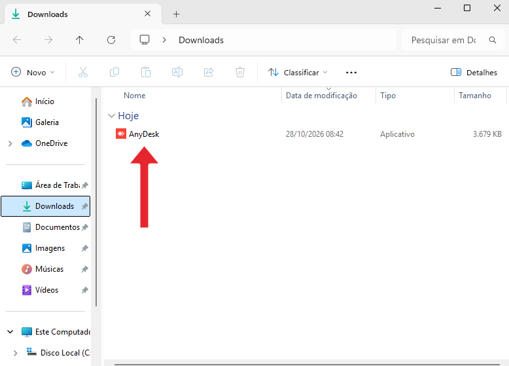509x366 pixels.
Task: Sort by Data de modificação column
Action: pos(321,96)
